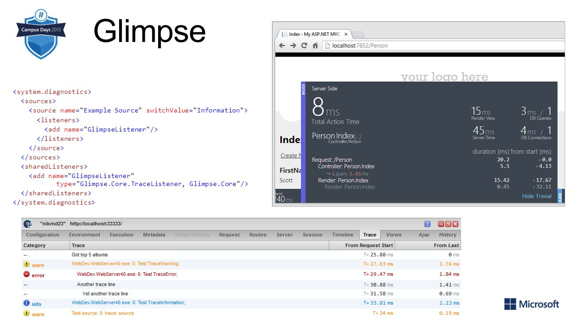Viewport: 578px width, 325px height.
Task: Click the red error icon in the trace list
Action: coord(27,275)
